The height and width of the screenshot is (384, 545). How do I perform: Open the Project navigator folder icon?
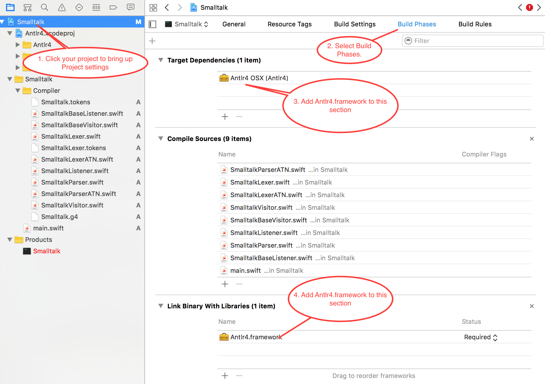(10, 7)
